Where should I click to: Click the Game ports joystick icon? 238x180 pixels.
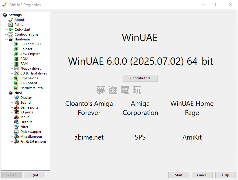pyautogui.click(x=16, y=108)
